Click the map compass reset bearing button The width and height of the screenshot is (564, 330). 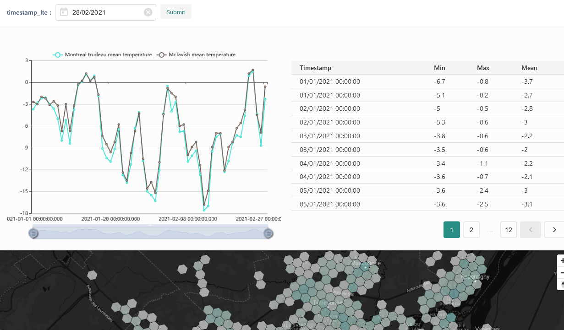click(x=561, y=284)
